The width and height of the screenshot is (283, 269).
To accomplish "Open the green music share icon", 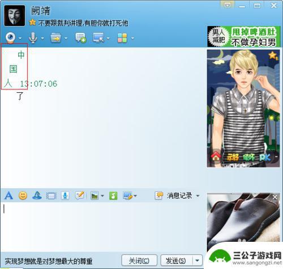I will (113, 196).
